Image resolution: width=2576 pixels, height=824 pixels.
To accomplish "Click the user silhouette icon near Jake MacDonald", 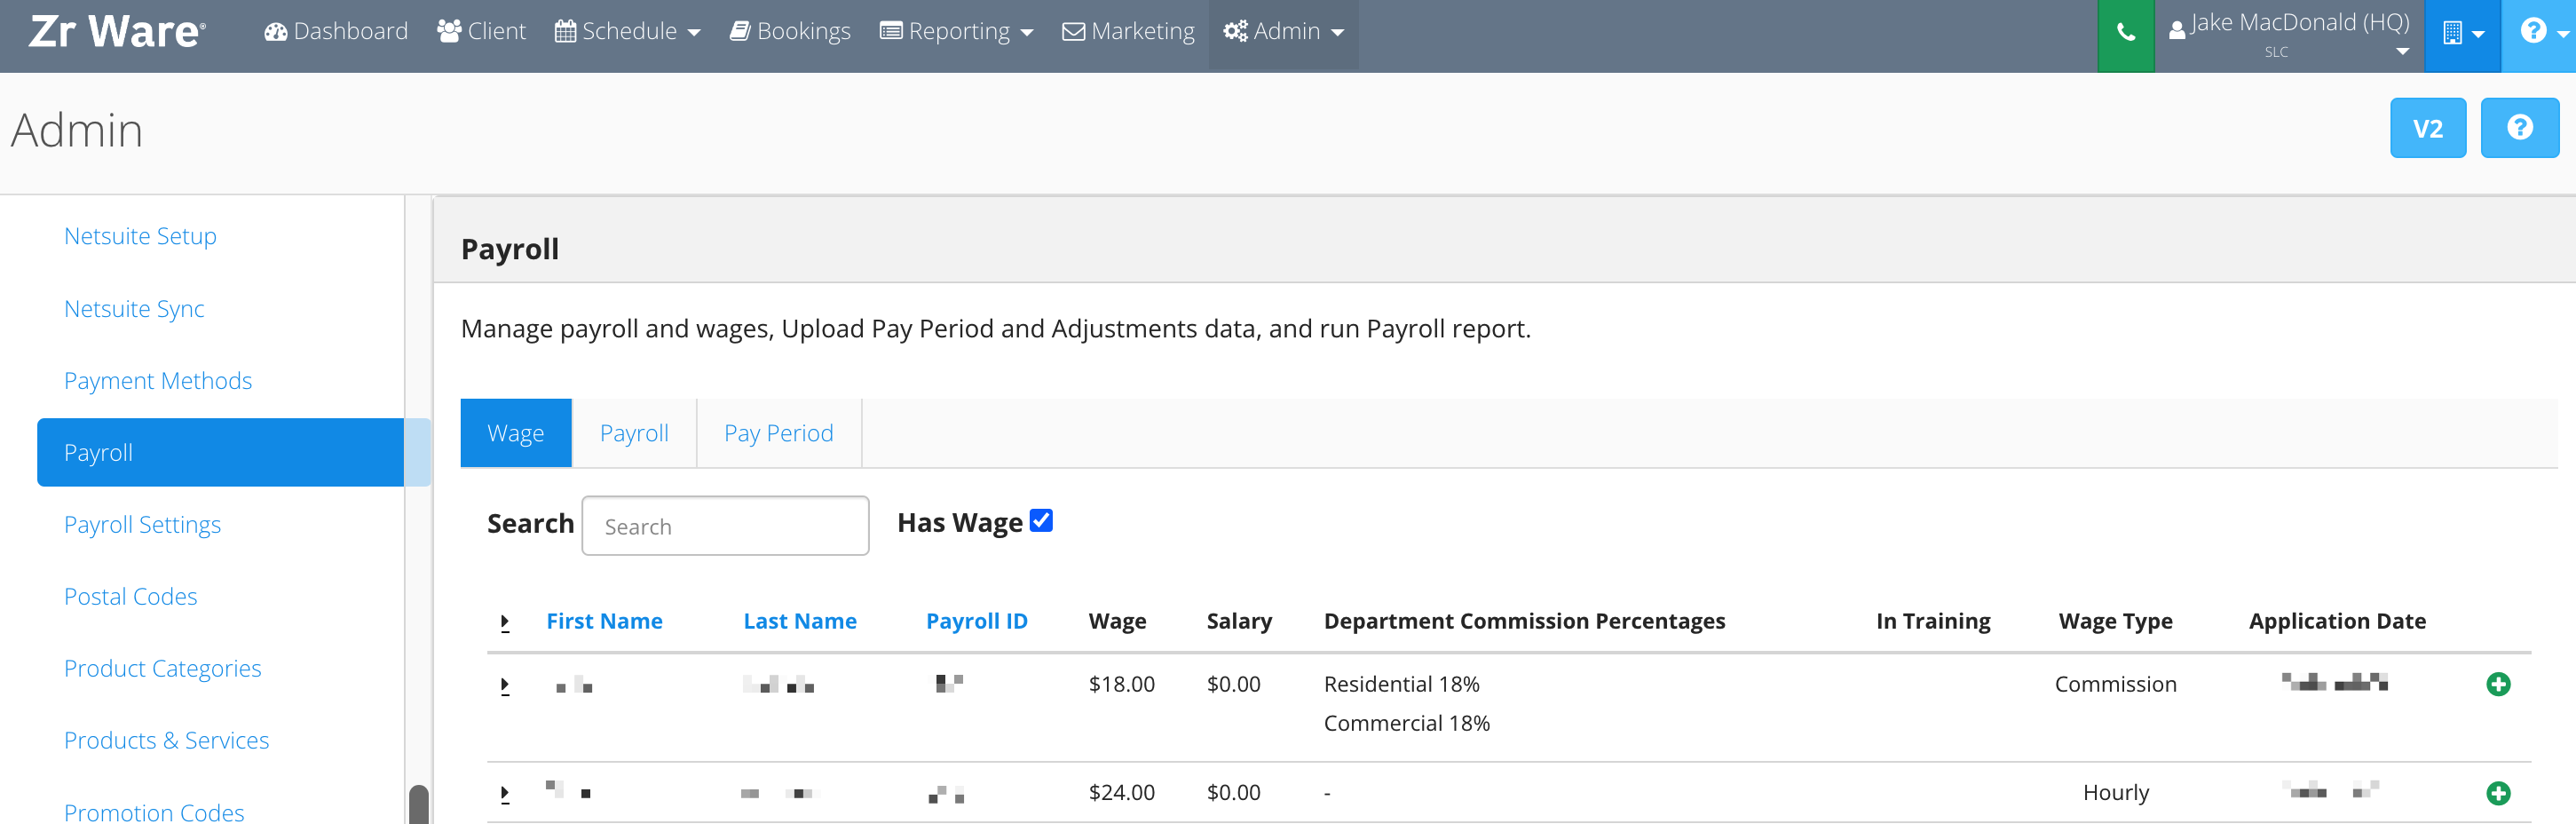I will [2177, 30].
